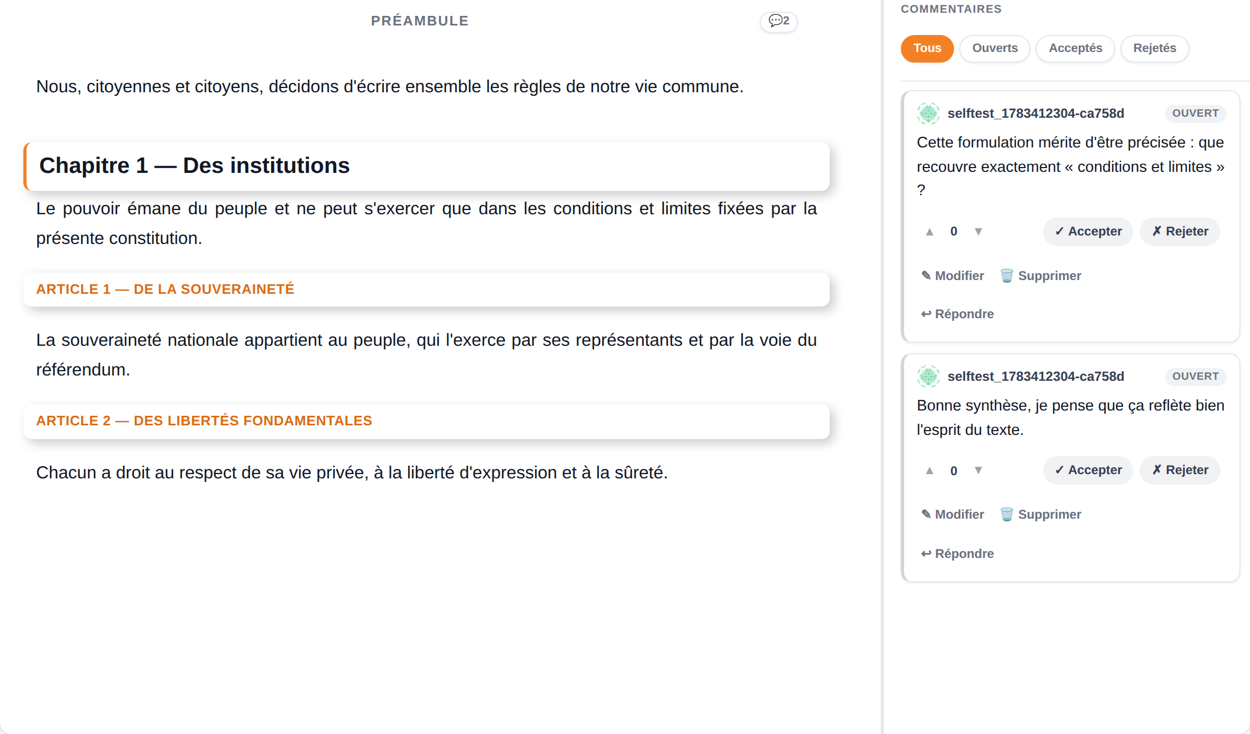Show all comments with the Tous filter
Viewport: 1250px width, 734px height.
point(927,48)
